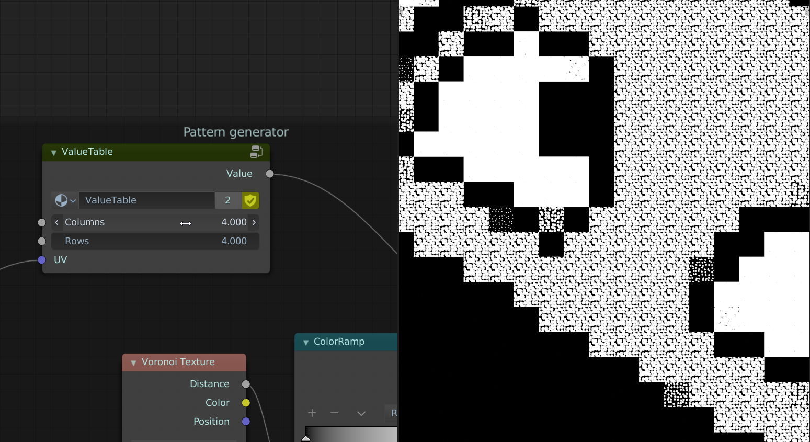Click the Value output socket

(x=270, y=174)
